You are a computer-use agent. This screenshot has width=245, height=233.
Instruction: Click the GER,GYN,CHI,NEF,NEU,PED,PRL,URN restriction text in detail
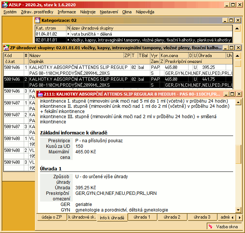coord(116,193)
